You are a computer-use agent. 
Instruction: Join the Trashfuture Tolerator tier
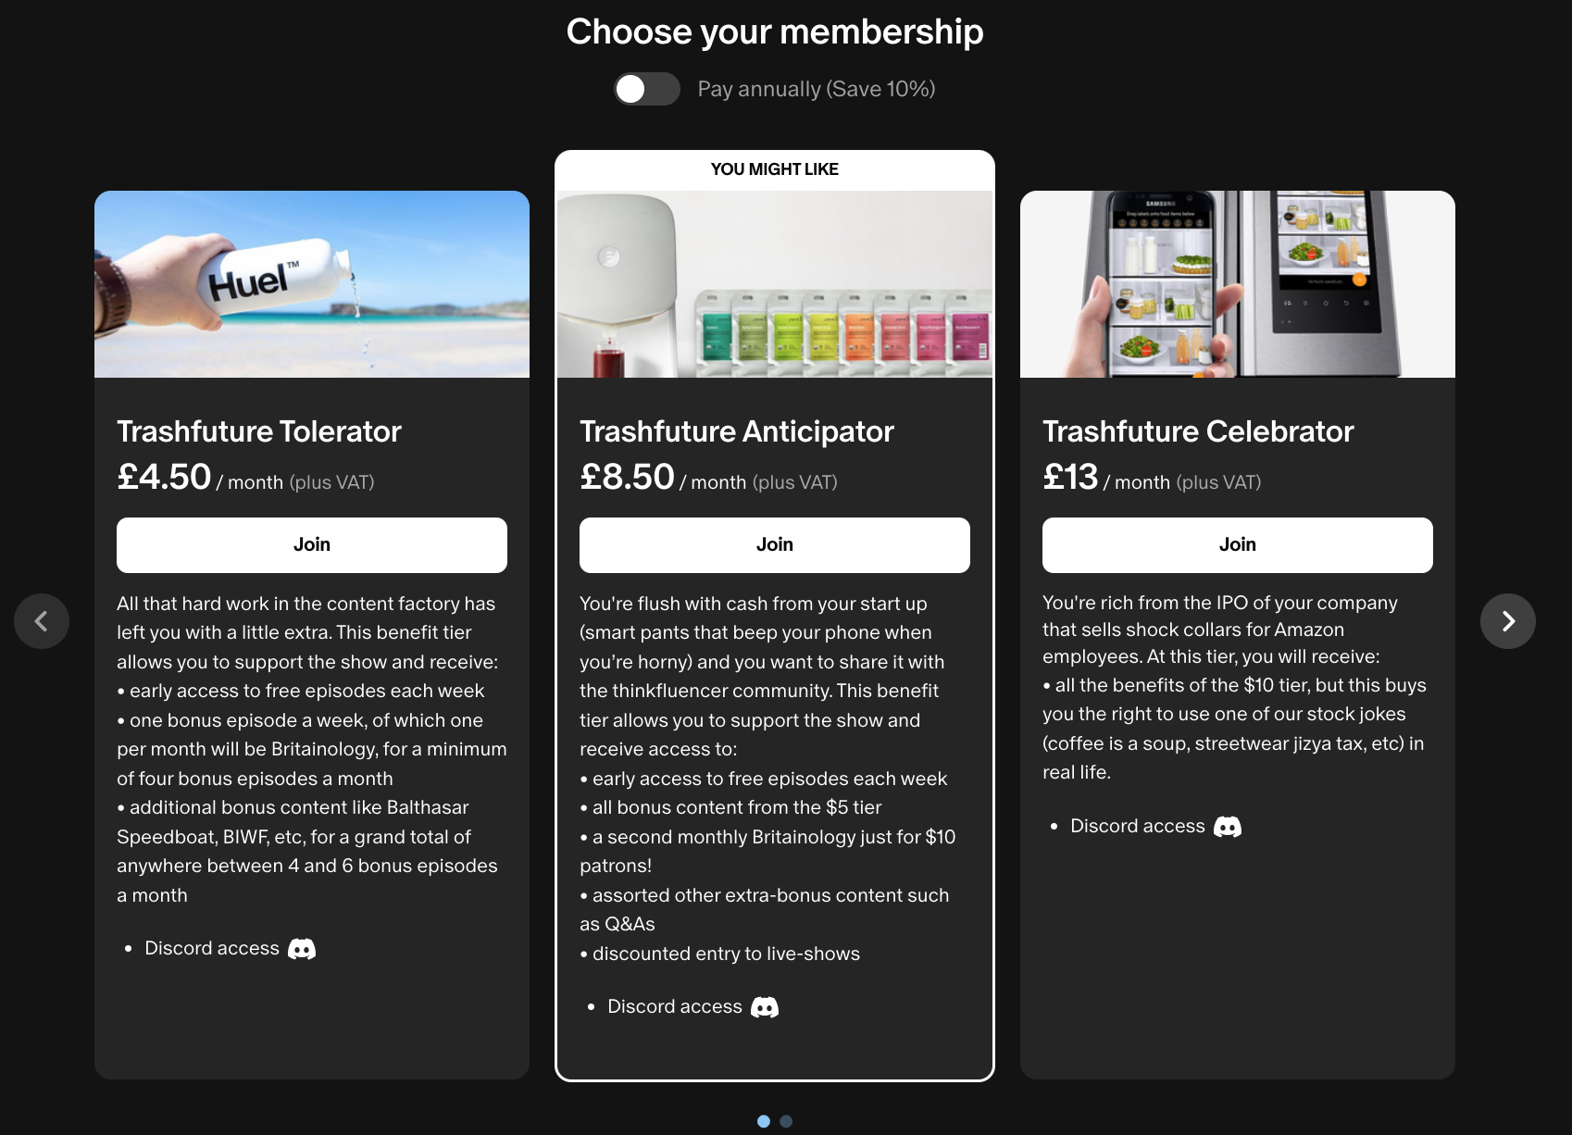(x=312, y=545)
